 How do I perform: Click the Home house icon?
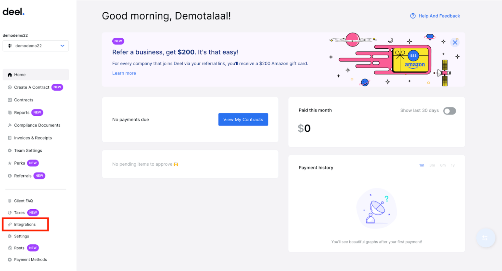click(x=10, y=75)
